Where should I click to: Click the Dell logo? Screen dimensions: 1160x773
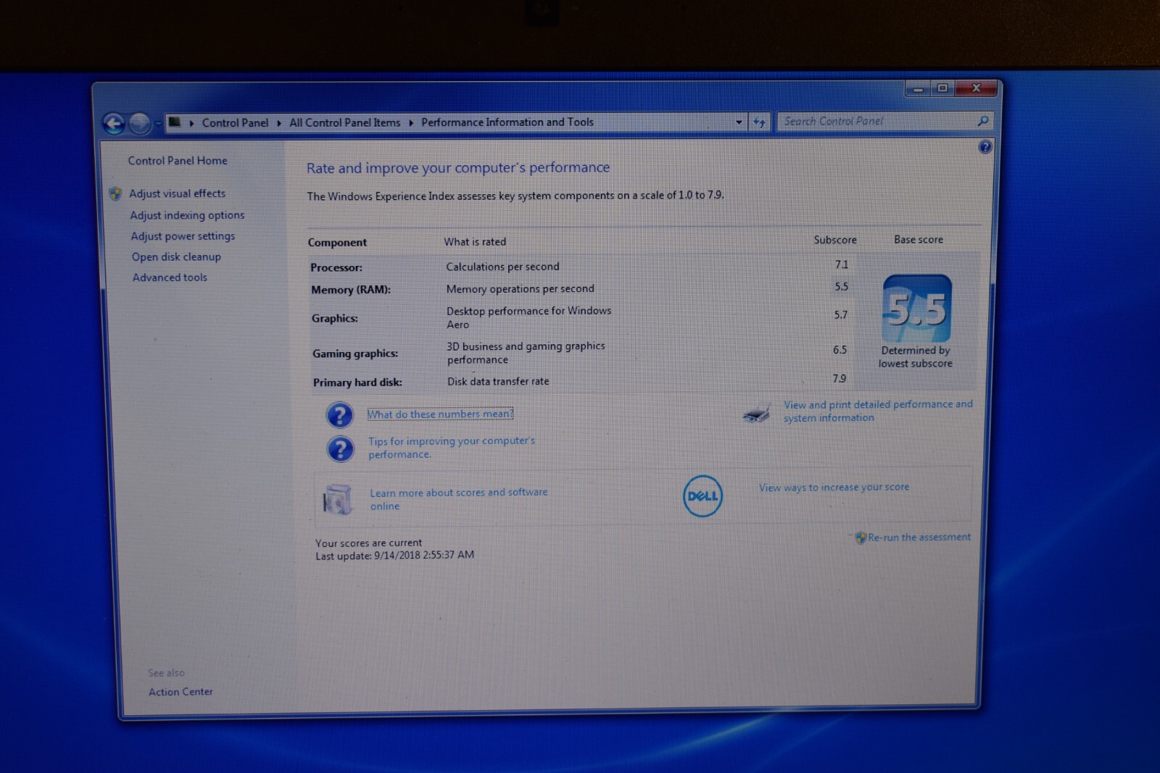[x=703, y=496]
